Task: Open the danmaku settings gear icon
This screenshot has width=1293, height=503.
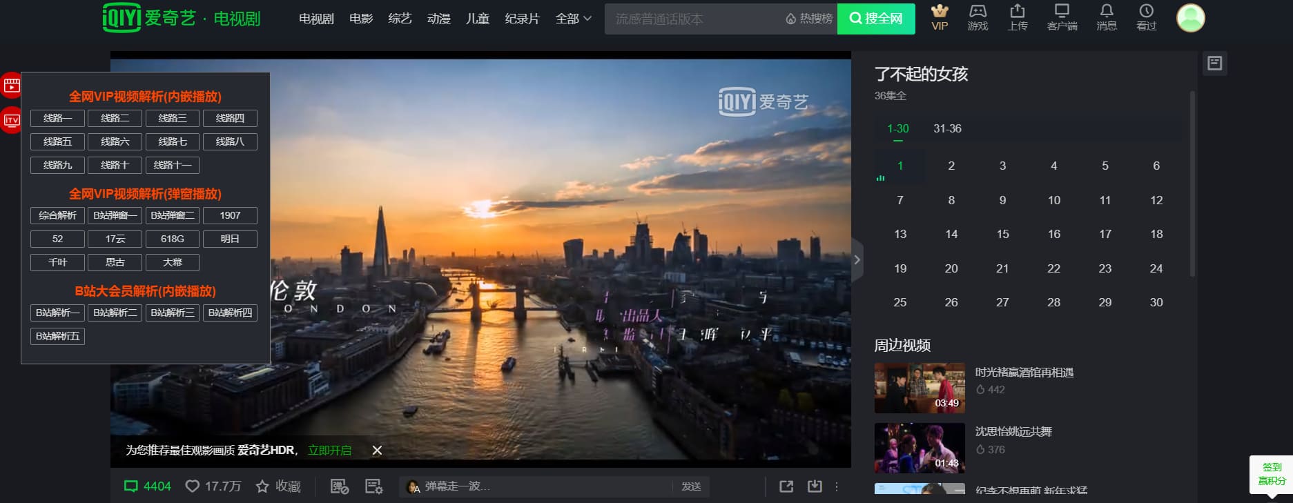Action: click(373, 486)
